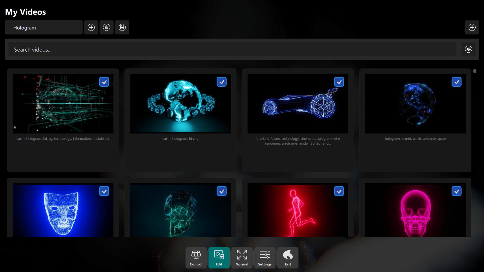Select the Edit tab in bottom bar
This screenshot has height=272, width=484.
pyautogui.click(x=219, y=258)
